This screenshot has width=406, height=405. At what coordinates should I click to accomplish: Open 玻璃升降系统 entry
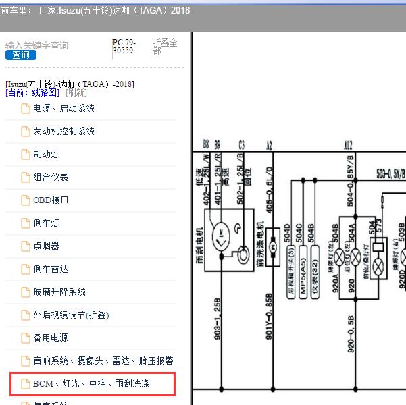(x=59, y=292)
